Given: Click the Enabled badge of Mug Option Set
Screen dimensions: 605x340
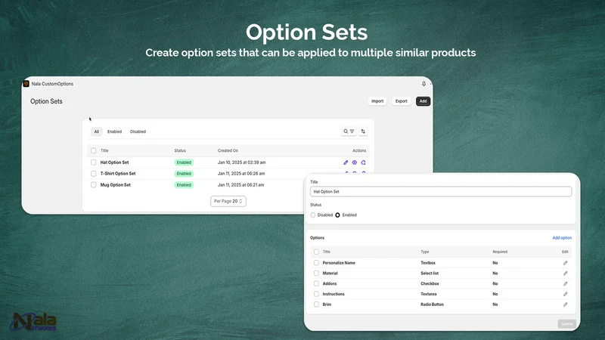Looking at the screenshot, I should click(x=184, y=185).
